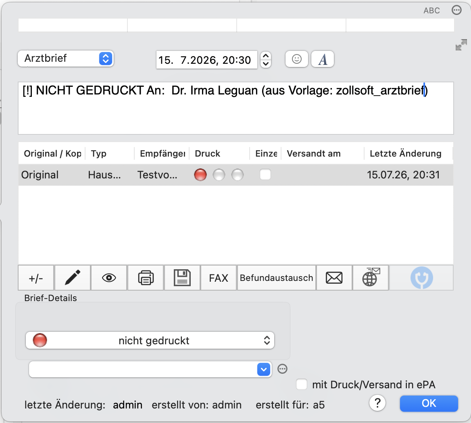
Task: Click the red print status indicator in row
Action: click(x=200, y=175)
